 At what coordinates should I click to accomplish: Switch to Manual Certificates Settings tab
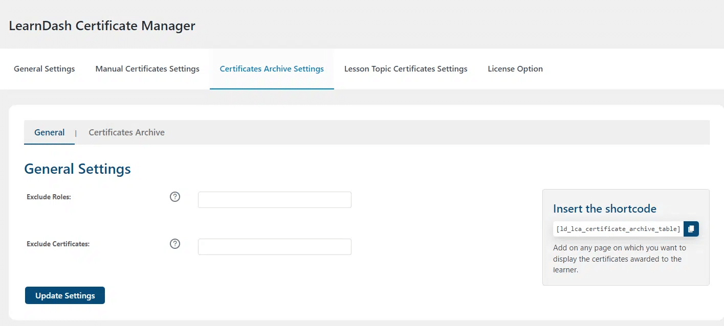[x=147, y=69]
